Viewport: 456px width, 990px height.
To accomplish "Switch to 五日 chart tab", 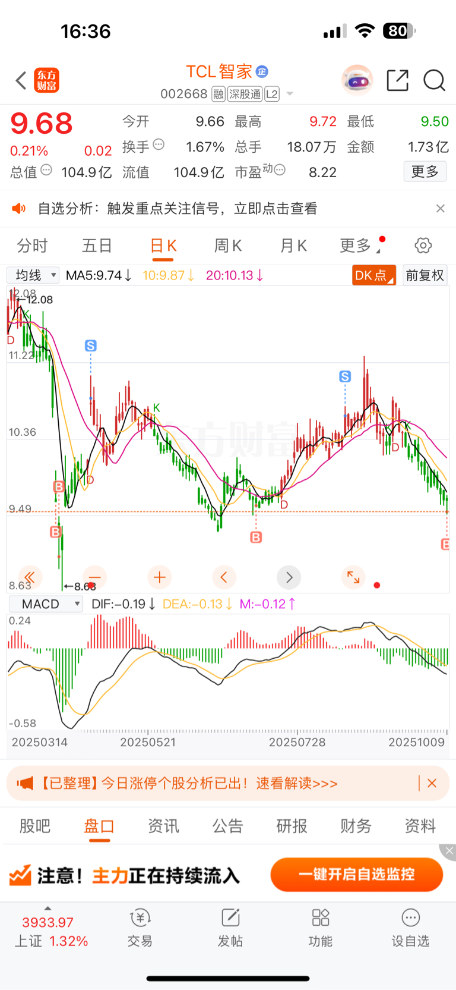I will pos(97,246).
